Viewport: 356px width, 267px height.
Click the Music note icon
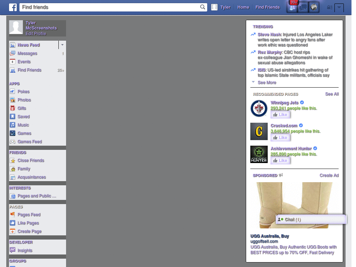click(13, 125)
